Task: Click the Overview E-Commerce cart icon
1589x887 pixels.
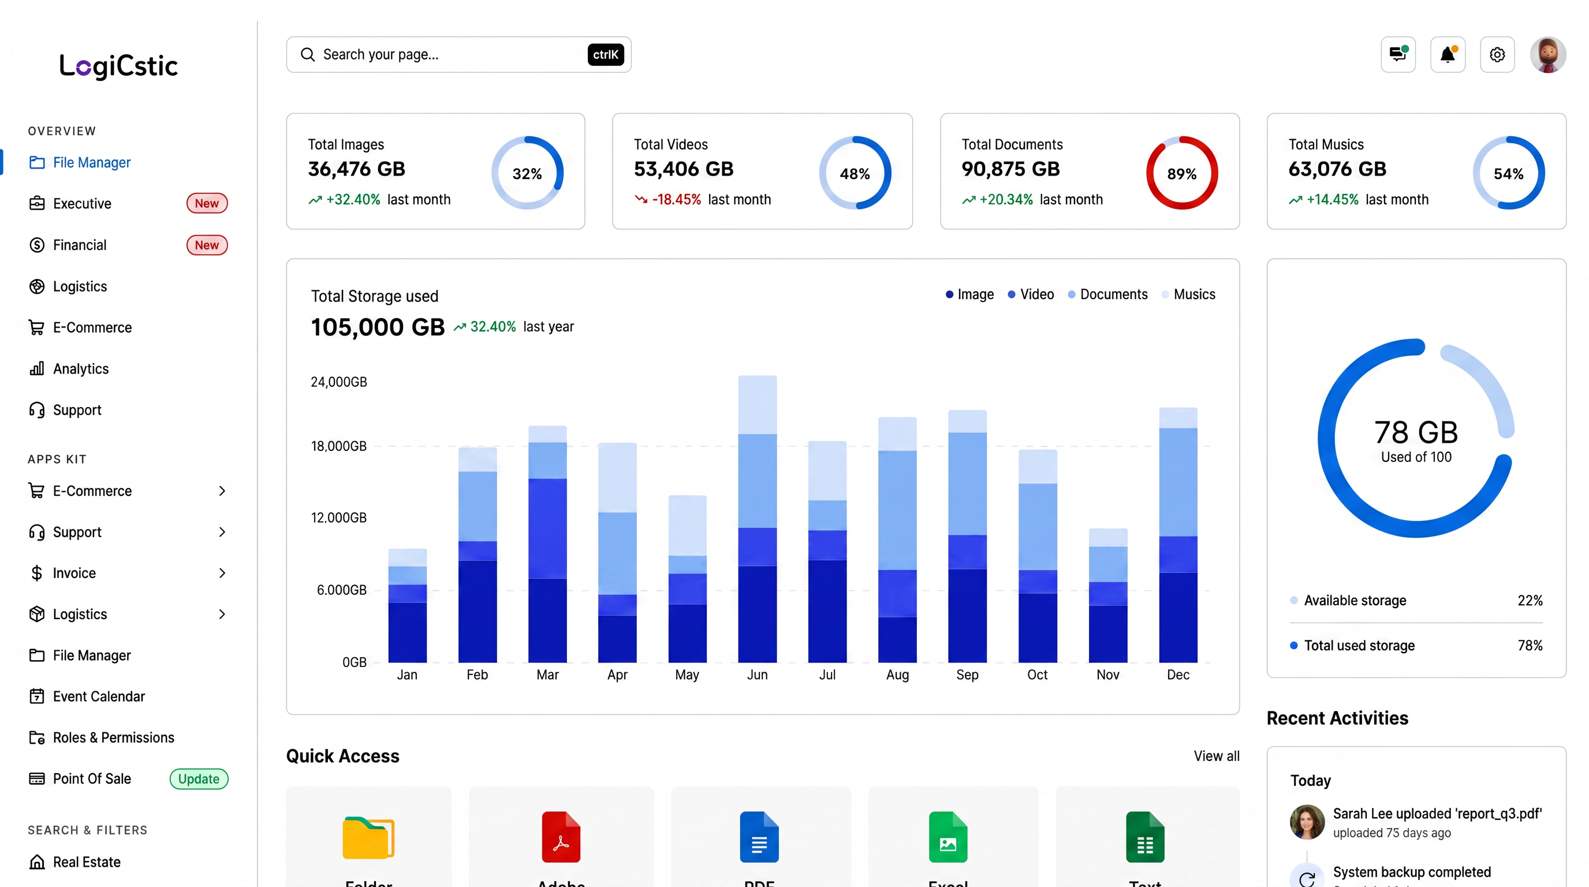Action: coord(37,327)
